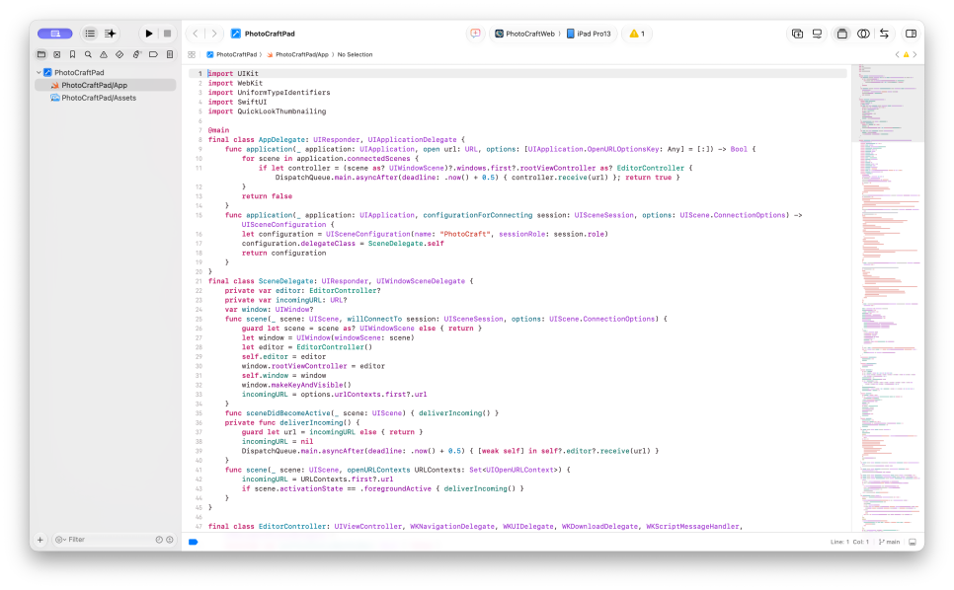Select PhotoCraftPad/App file in navigator

pyautogui.click(x=106, y=85)
